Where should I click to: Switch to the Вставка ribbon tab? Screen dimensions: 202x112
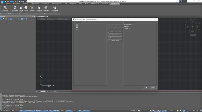tap(25, 4)
